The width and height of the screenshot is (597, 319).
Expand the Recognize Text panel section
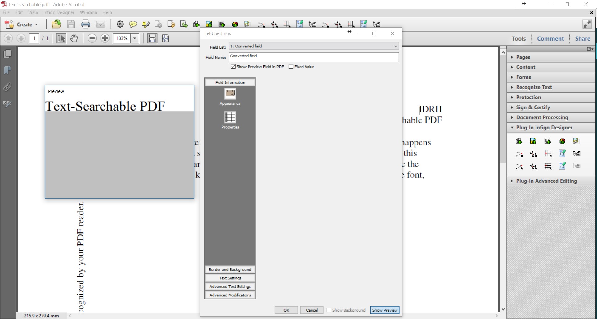coord(534,87)
